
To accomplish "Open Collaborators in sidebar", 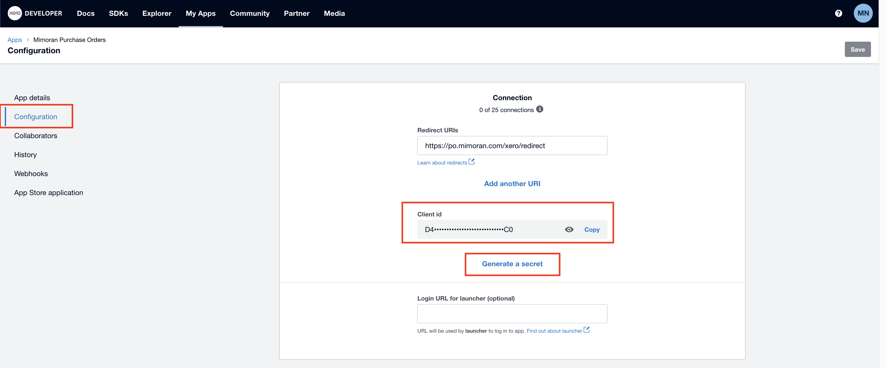I will point(36,136).
